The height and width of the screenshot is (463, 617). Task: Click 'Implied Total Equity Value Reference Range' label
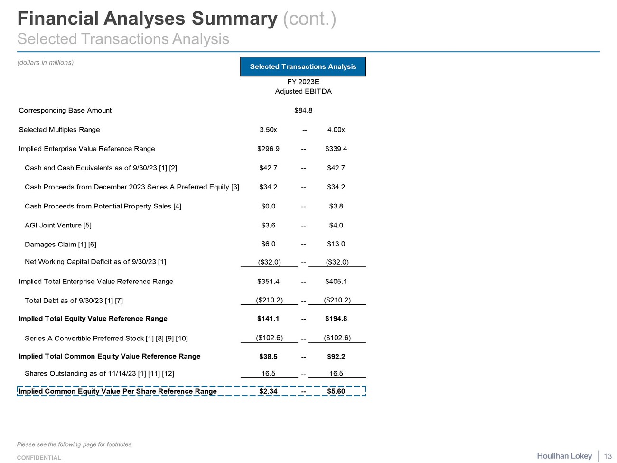pyautogui.click(x=93, y=319)
